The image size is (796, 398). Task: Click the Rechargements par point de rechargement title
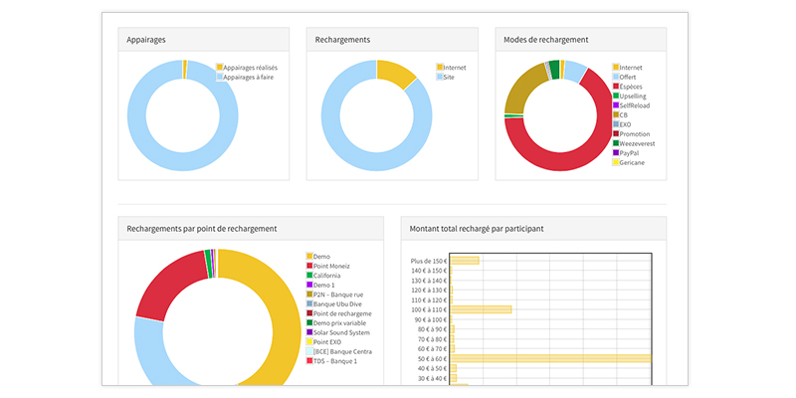(x=202, y=229)
